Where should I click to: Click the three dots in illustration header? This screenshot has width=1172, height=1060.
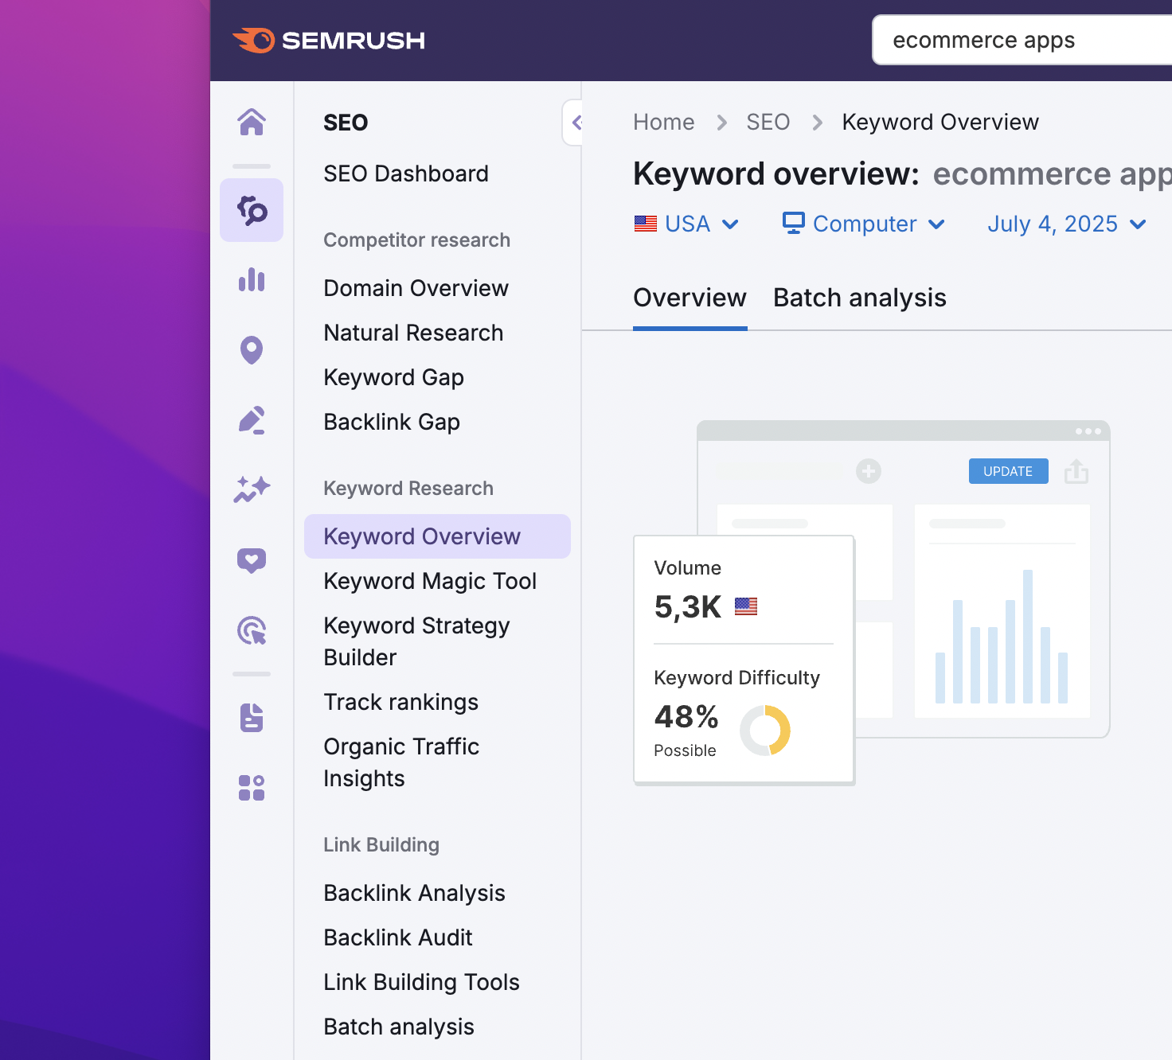[x=1088, y=431]
